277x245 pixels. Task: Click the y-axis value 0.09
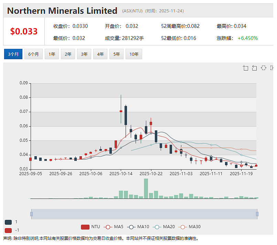24,83
